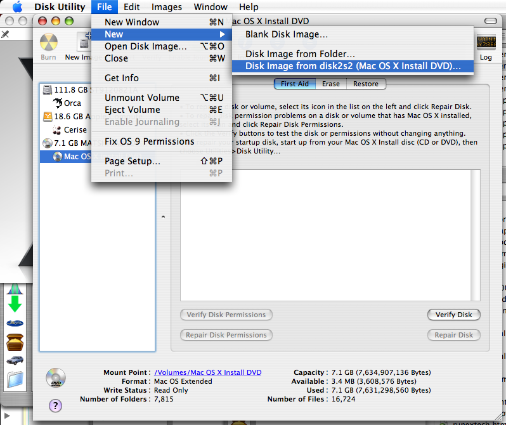Choose Blank Disk Image…
The height and width of the screenshot is (425, 506).
coord(353,34)
